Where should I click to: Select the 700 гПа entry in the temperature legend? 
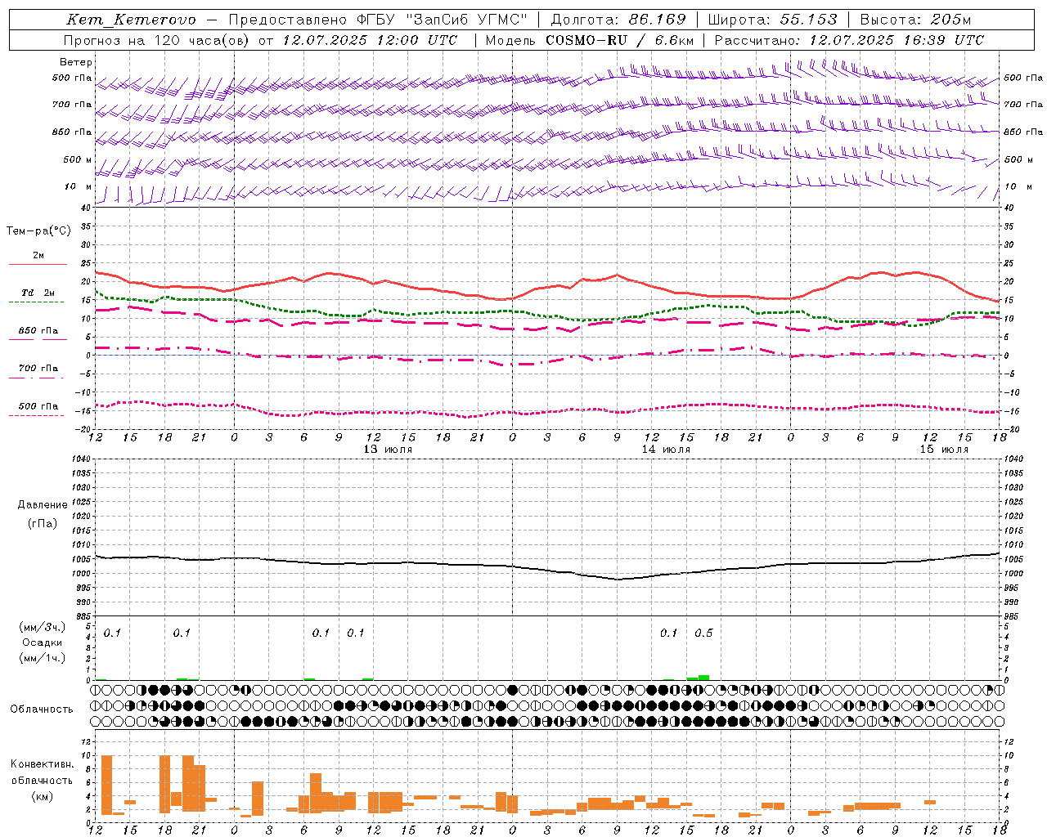38,369
